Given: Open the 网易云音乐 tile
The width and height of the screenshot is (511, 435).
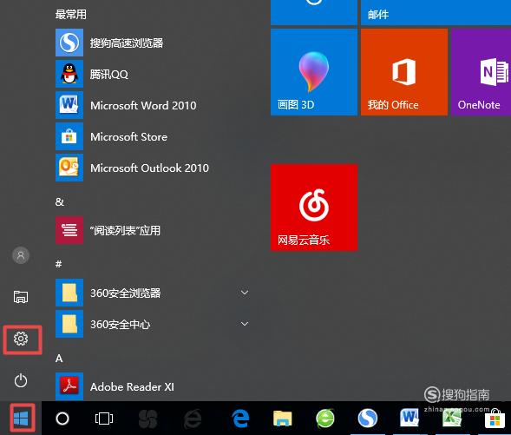Looking at the screenshot, I should [x=314, y=208].
